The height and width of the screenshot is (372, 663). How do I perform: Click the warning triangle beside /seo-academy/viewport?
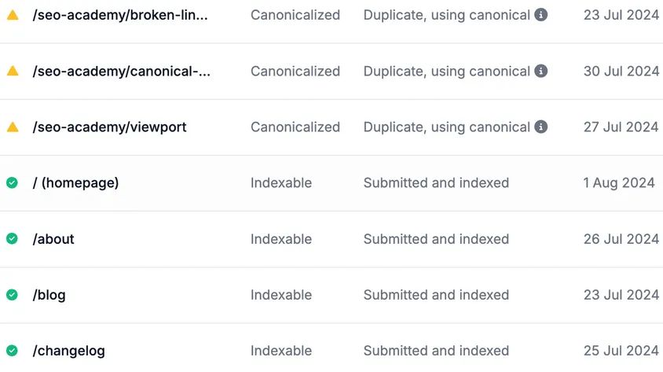(13, 127)
